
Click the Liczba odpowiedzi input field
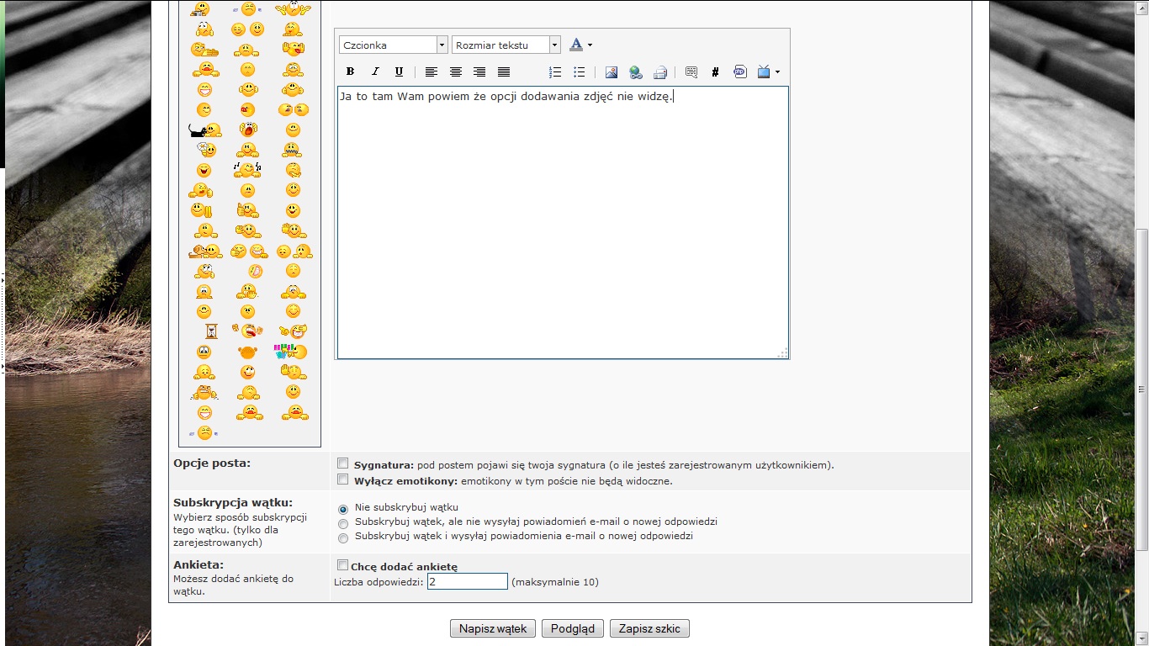pos(467,581)
